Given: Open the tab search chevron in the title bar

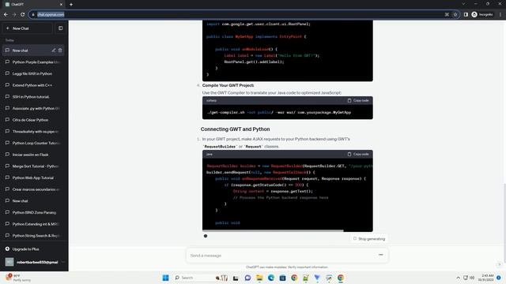Looking at the screenshot, I should click(x=463, y=4).
